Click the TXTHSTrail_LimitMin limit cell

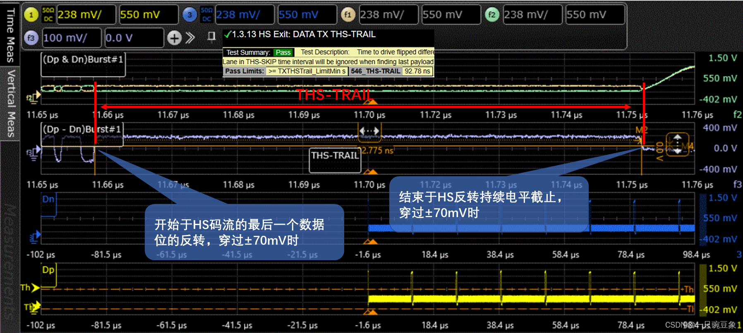pos(307,71)
